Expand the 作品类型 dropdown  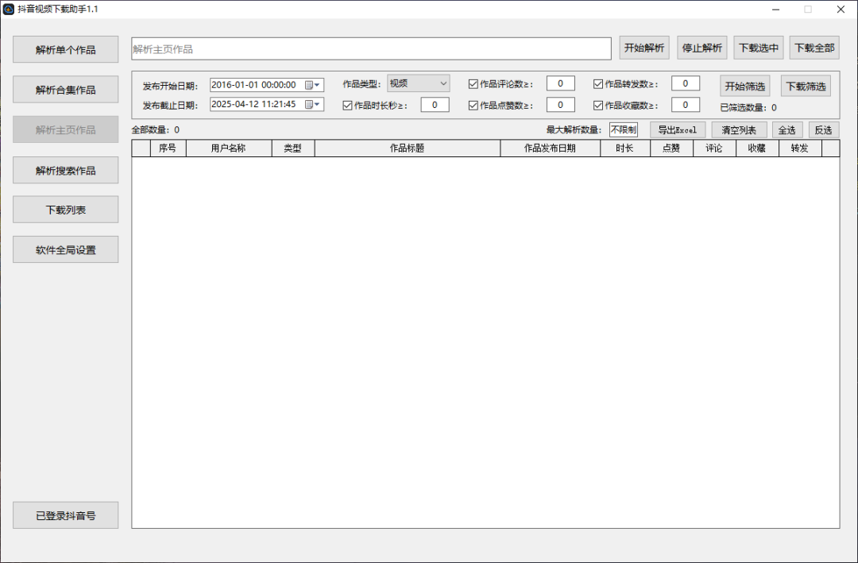pyautogui.click(x=419, y=83)
